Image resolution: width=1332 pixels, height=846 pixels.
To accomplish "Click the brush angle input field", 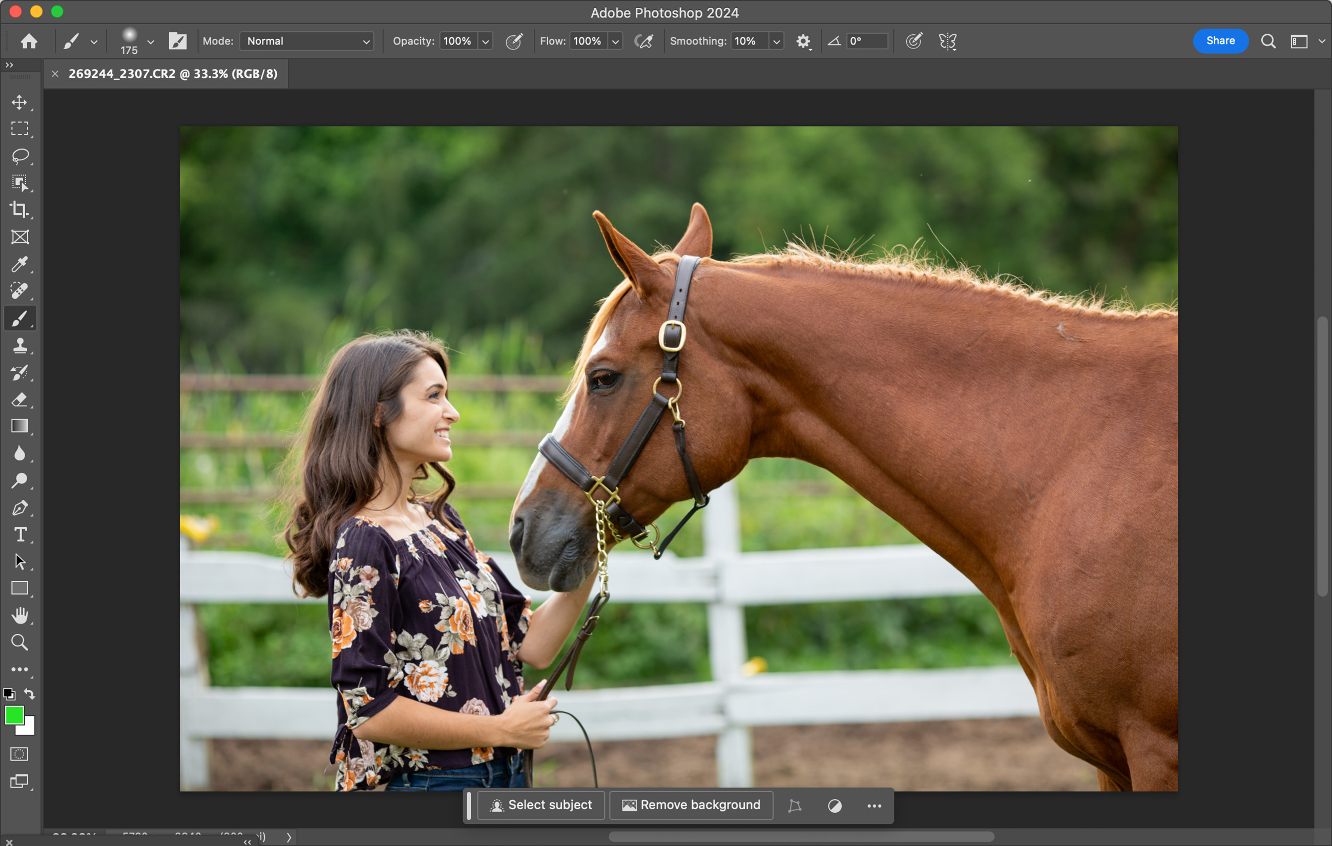I will [x=867, y=41].
